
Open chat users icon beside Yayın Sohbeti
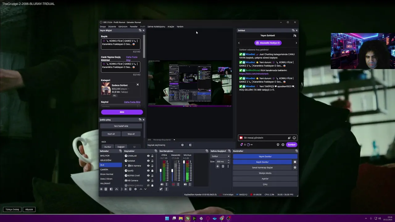[295, 35]
